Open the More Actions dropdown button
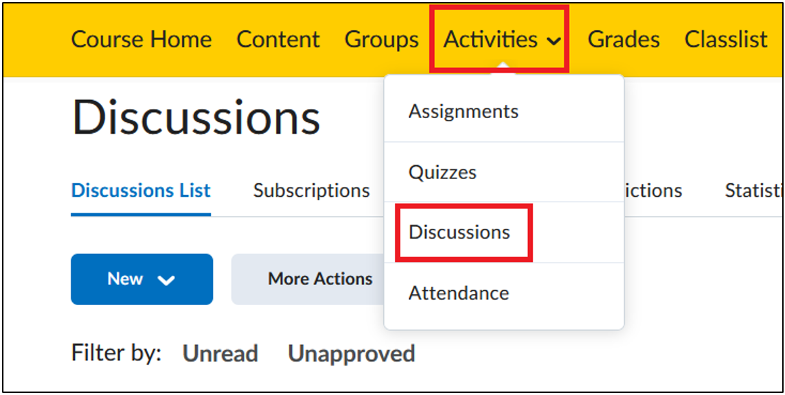This screenshot has width=785, height=395. coord(308,279)
